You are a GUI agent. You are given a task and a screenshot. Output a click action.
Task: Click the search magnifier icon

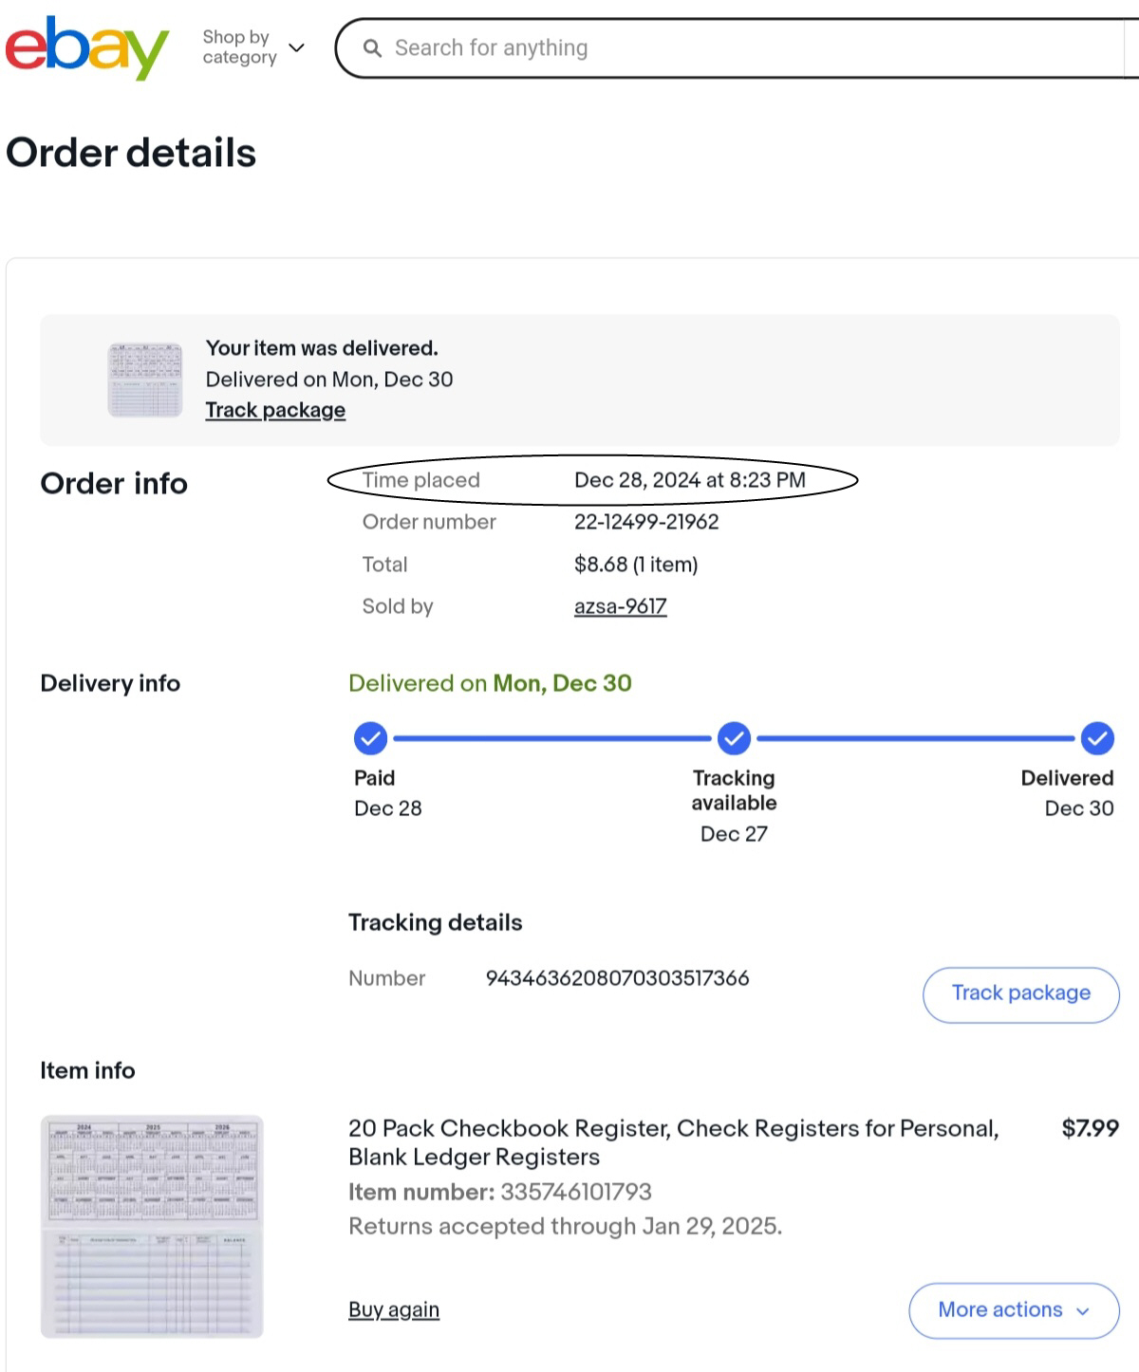click(x=373, y=48)
